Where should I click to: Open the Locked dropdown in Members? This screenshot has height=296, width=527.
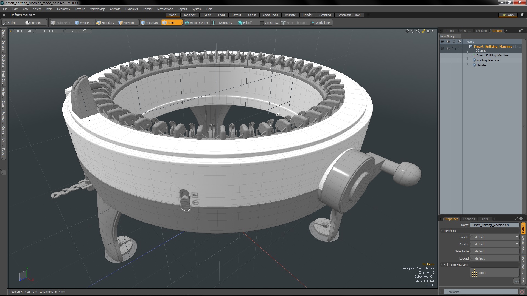494,258
